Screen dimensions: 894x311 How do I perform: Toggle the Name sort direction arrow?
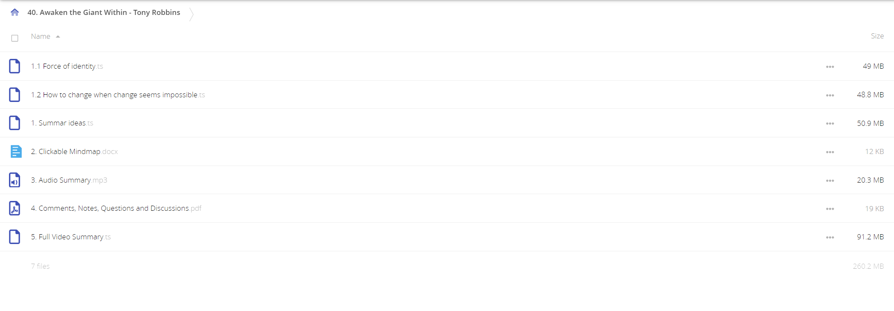point(58,37)
